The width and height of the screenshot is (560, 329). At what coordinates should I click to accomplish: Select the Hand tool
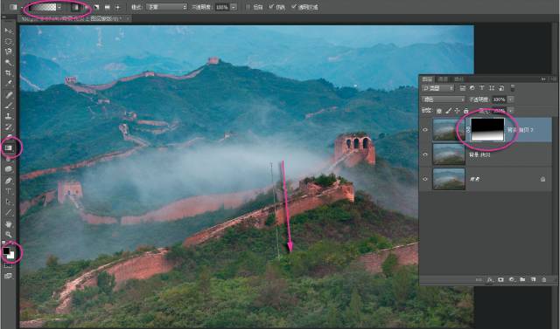point(8,223)
